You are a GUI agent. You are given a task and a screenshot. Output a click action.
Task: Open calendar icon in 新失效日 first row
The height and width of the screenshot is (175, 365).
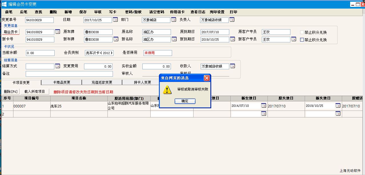click(338, 106)
